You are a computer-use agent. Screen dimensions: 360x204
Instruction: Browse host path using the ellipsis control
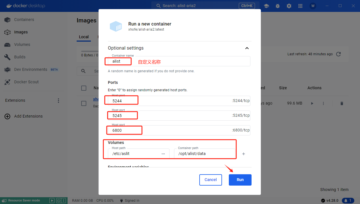tap(163, 154)
